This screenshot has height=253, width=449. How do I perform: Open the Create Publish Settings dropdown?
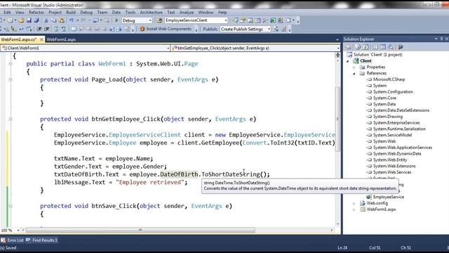[x=269, y=29]
